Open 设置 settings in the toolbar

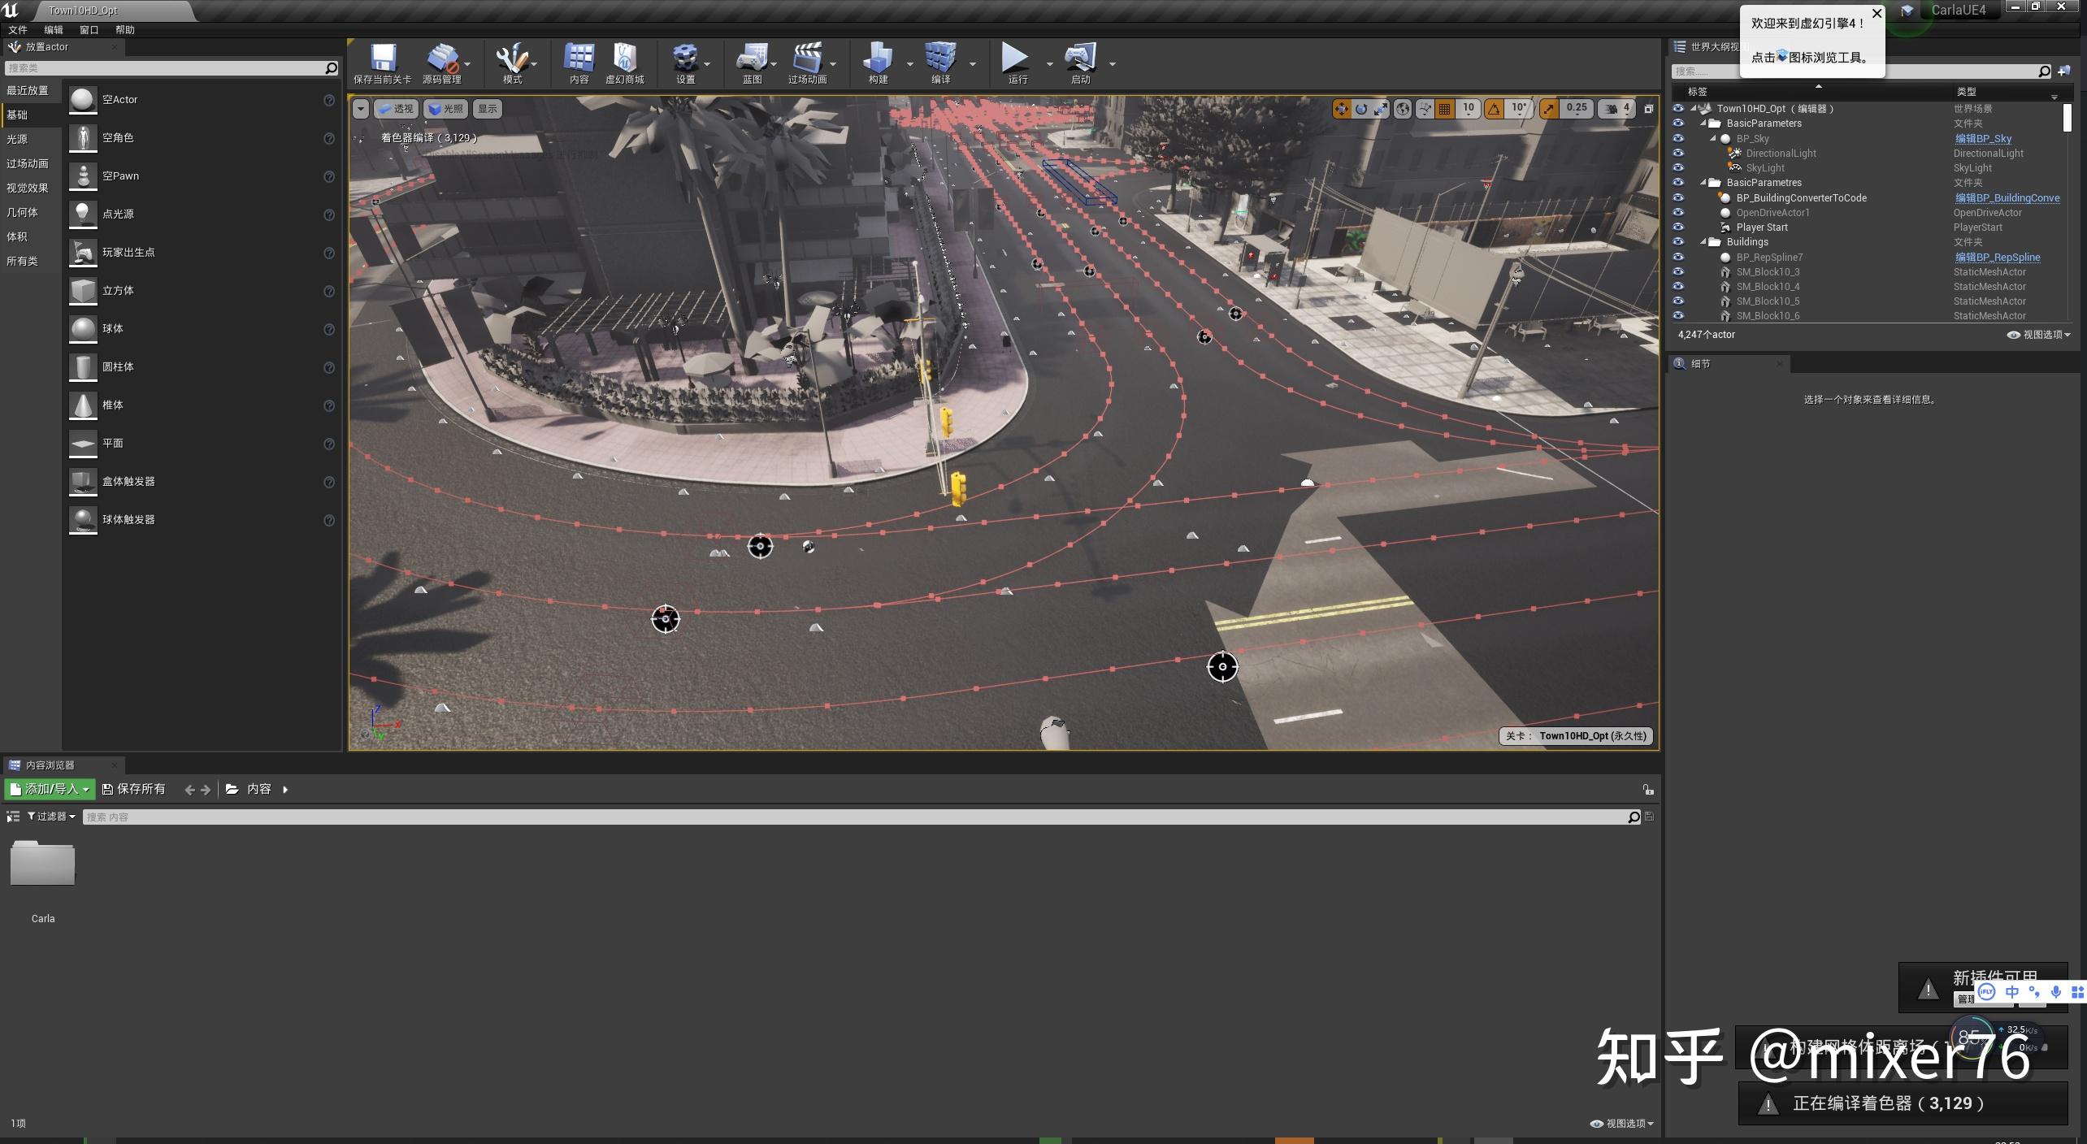pos(685,63)
